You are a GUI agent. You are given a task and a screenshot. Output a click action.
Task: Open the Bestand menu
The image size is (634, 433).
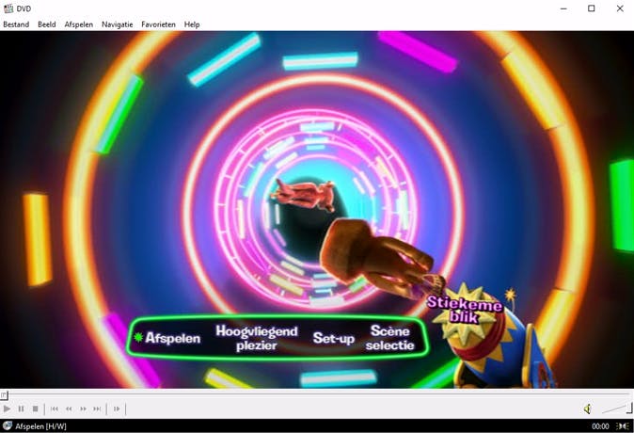point(16,24)
